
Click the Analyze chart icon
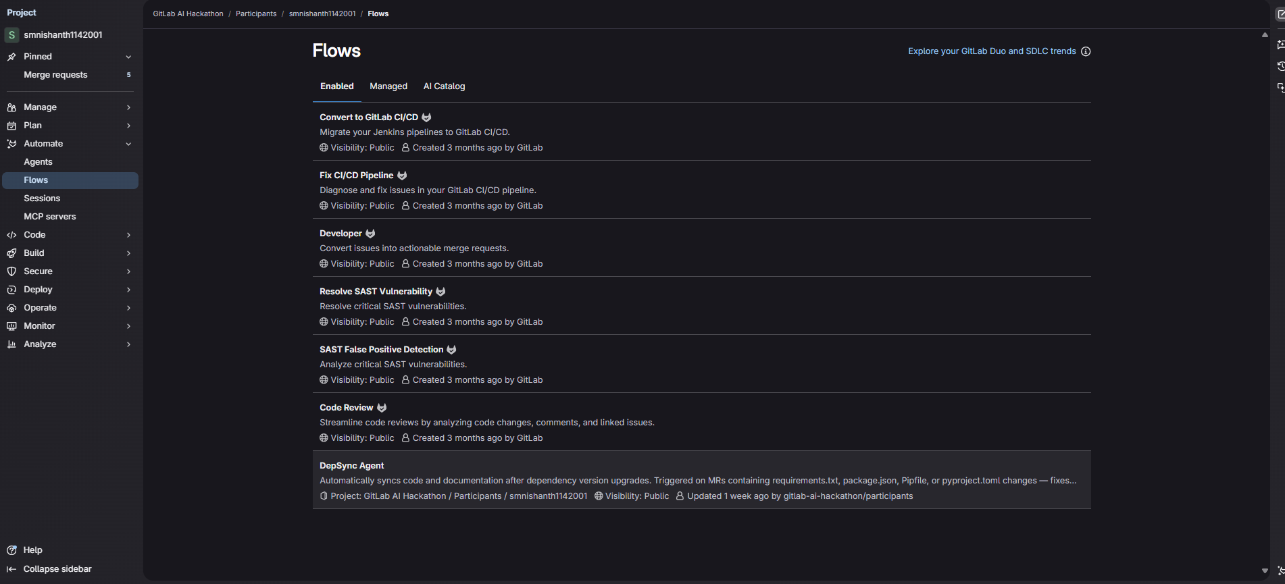[11, 344]
